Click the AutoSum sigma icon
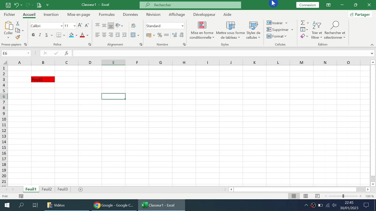Screen dimensions: 376x211 click(x=303, y=23)
